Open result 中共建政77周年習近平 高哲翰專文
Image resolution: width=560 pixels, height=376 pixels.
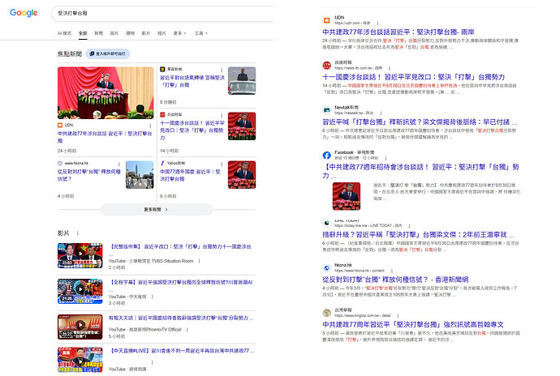coord(413,324)
